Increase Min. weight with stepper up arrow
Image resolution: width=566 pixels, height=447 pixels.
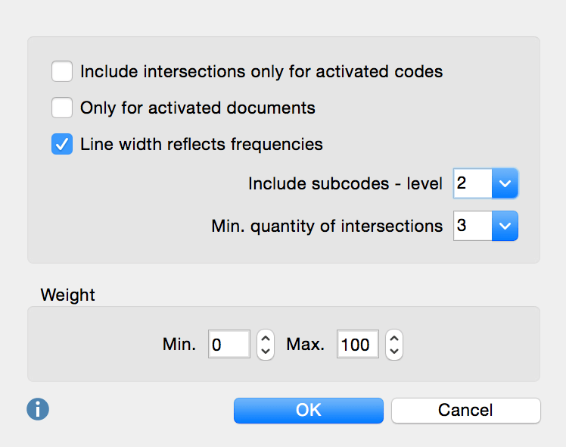(265, 338)
